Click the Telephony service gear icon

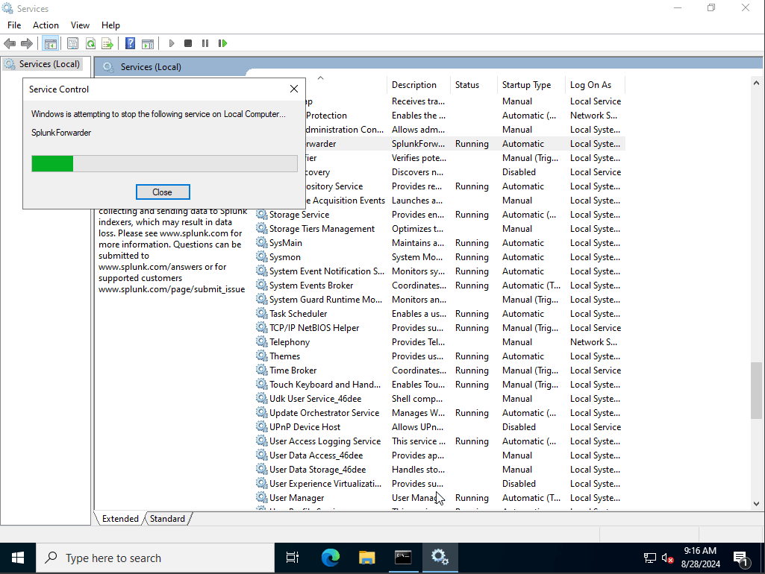tap(262, 341)
